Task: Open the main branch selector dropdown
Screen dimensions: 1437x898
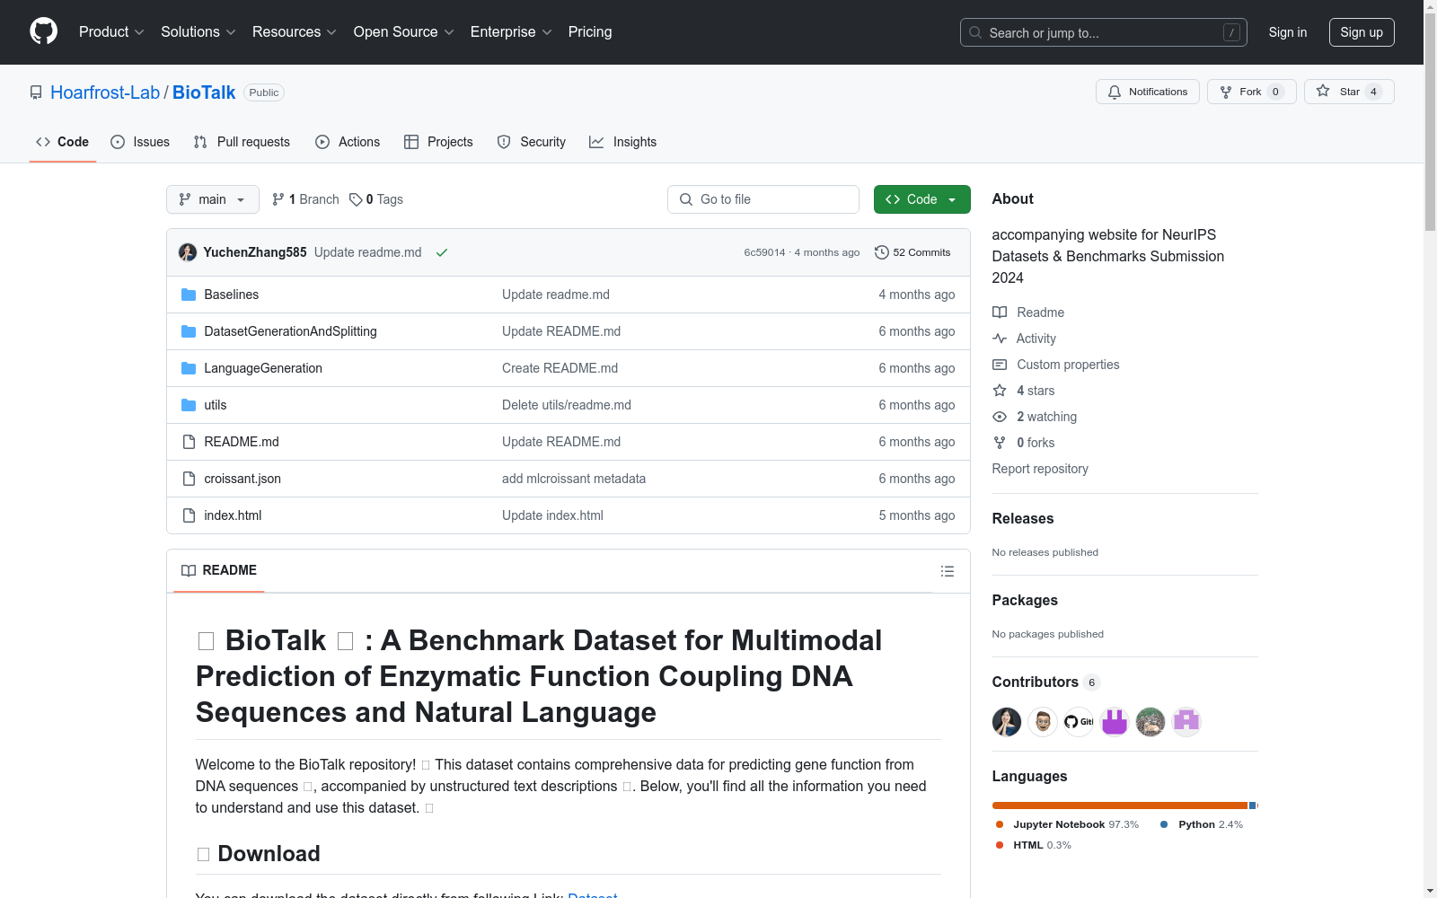Action: coord(213,199)
